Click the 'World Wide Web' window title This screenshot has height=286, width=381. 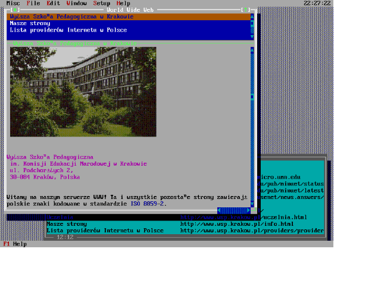click(x=130, y=10)
